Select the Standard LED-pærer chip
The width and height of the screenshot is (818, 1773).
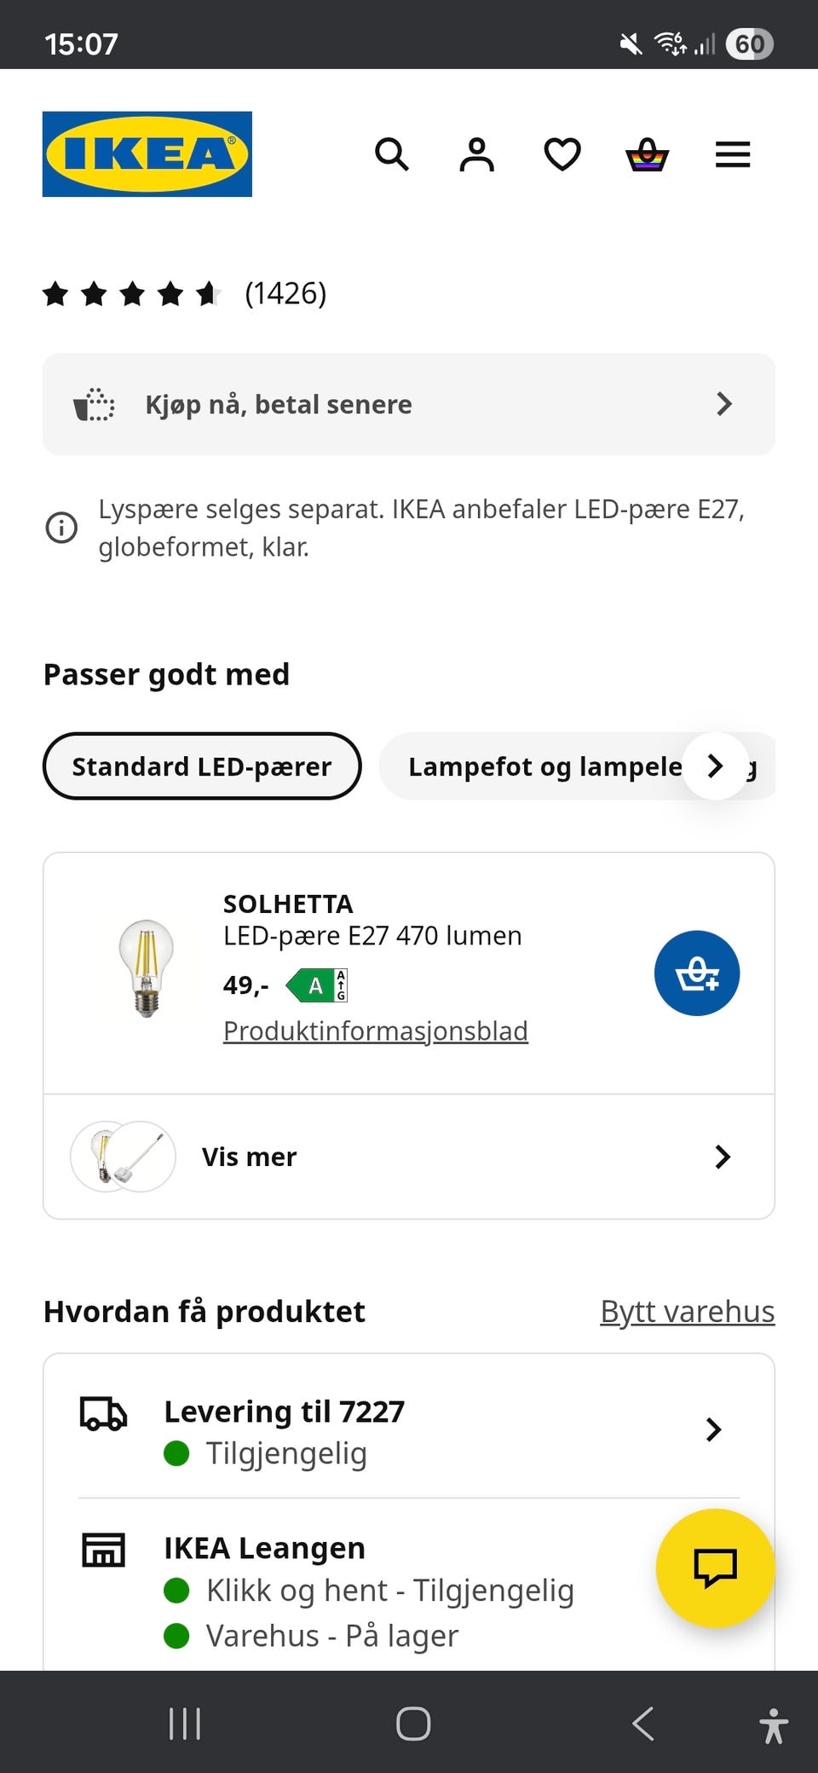coord(202,766)
